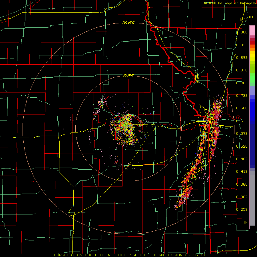Click the 0.733 color scale value
The image size is (257, 257).
(x=242, y=96)
